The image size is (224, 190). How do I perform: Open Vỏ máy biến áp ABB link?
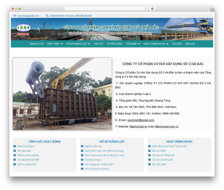pos(28,160)
